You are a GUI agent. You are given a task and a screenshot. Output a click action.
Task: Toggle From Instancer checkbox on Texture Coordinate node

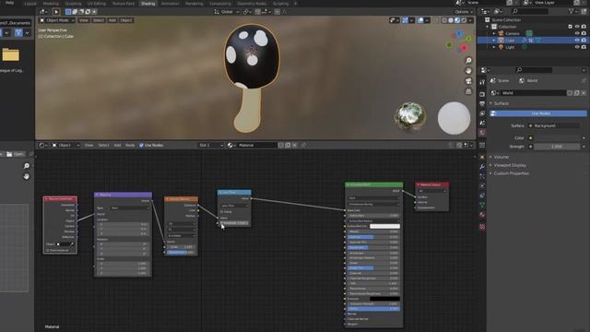[47, 250]
